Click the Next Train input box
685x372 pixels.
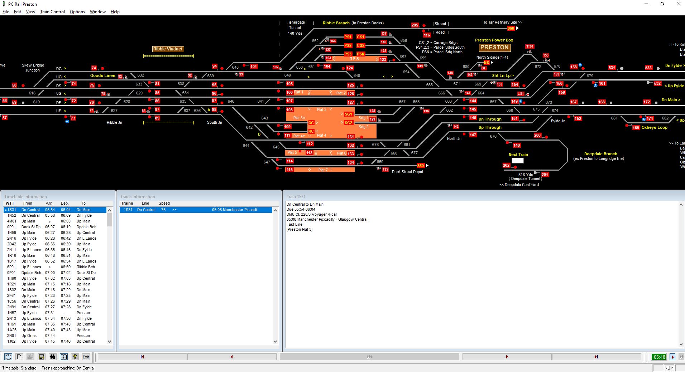pyautogui.click(x=517, y=161)
